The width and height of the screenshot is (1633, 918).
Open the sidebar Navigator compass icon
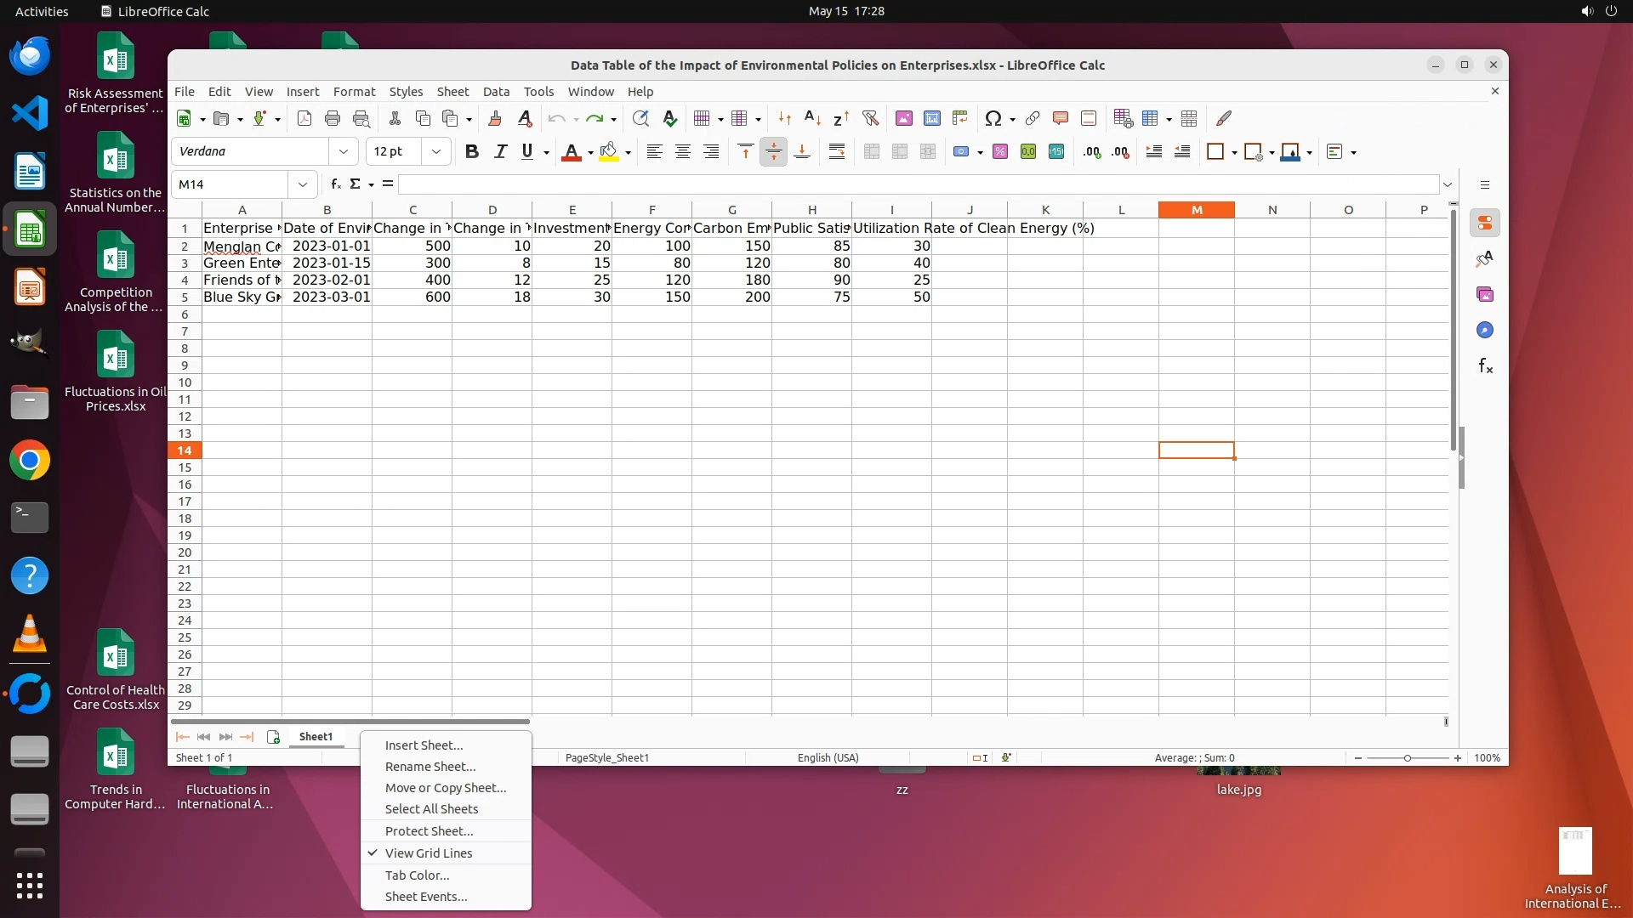coord(1485,330)
